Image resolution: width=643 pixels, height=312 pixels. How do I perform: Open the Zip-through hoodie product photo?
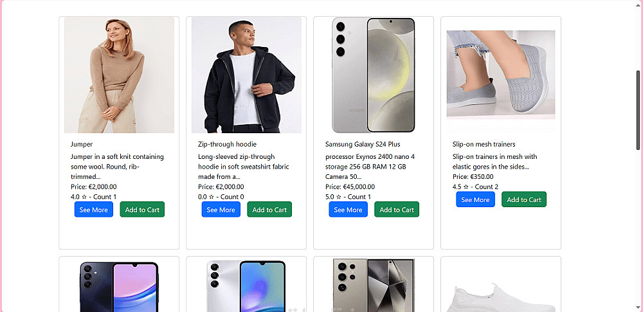(x=246, y=75)
